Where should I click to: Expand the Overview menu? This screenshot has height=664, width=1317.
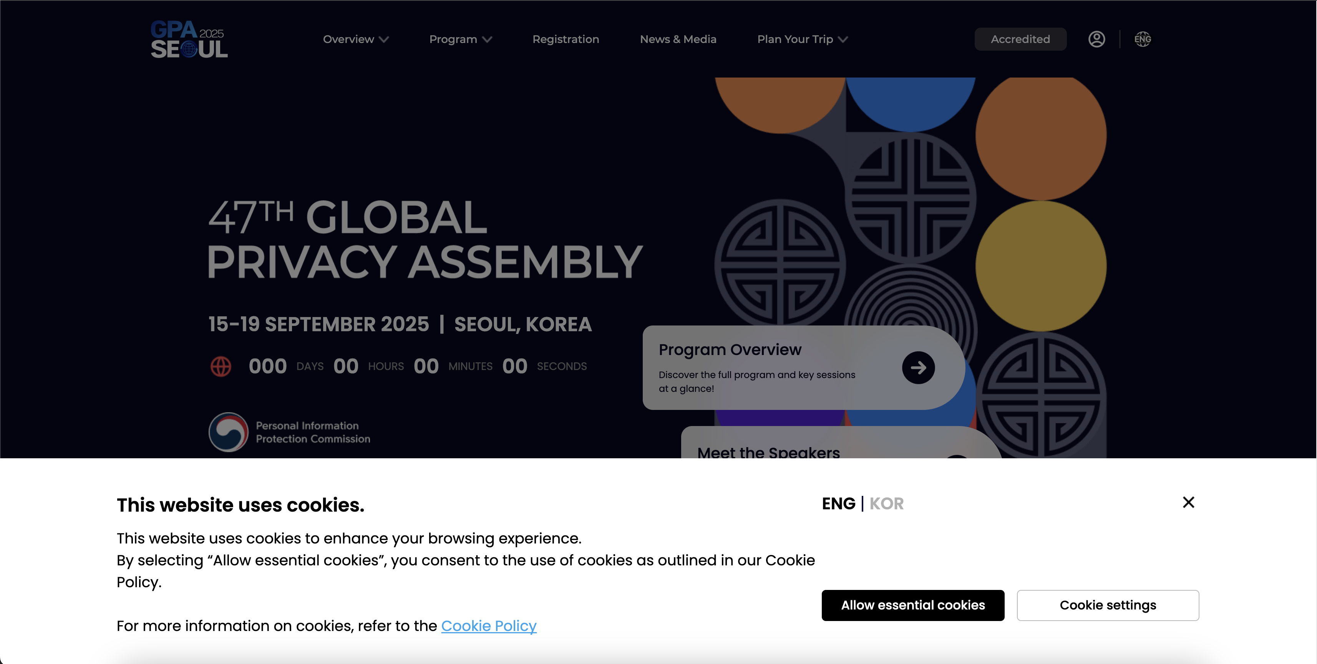[356, 39]
